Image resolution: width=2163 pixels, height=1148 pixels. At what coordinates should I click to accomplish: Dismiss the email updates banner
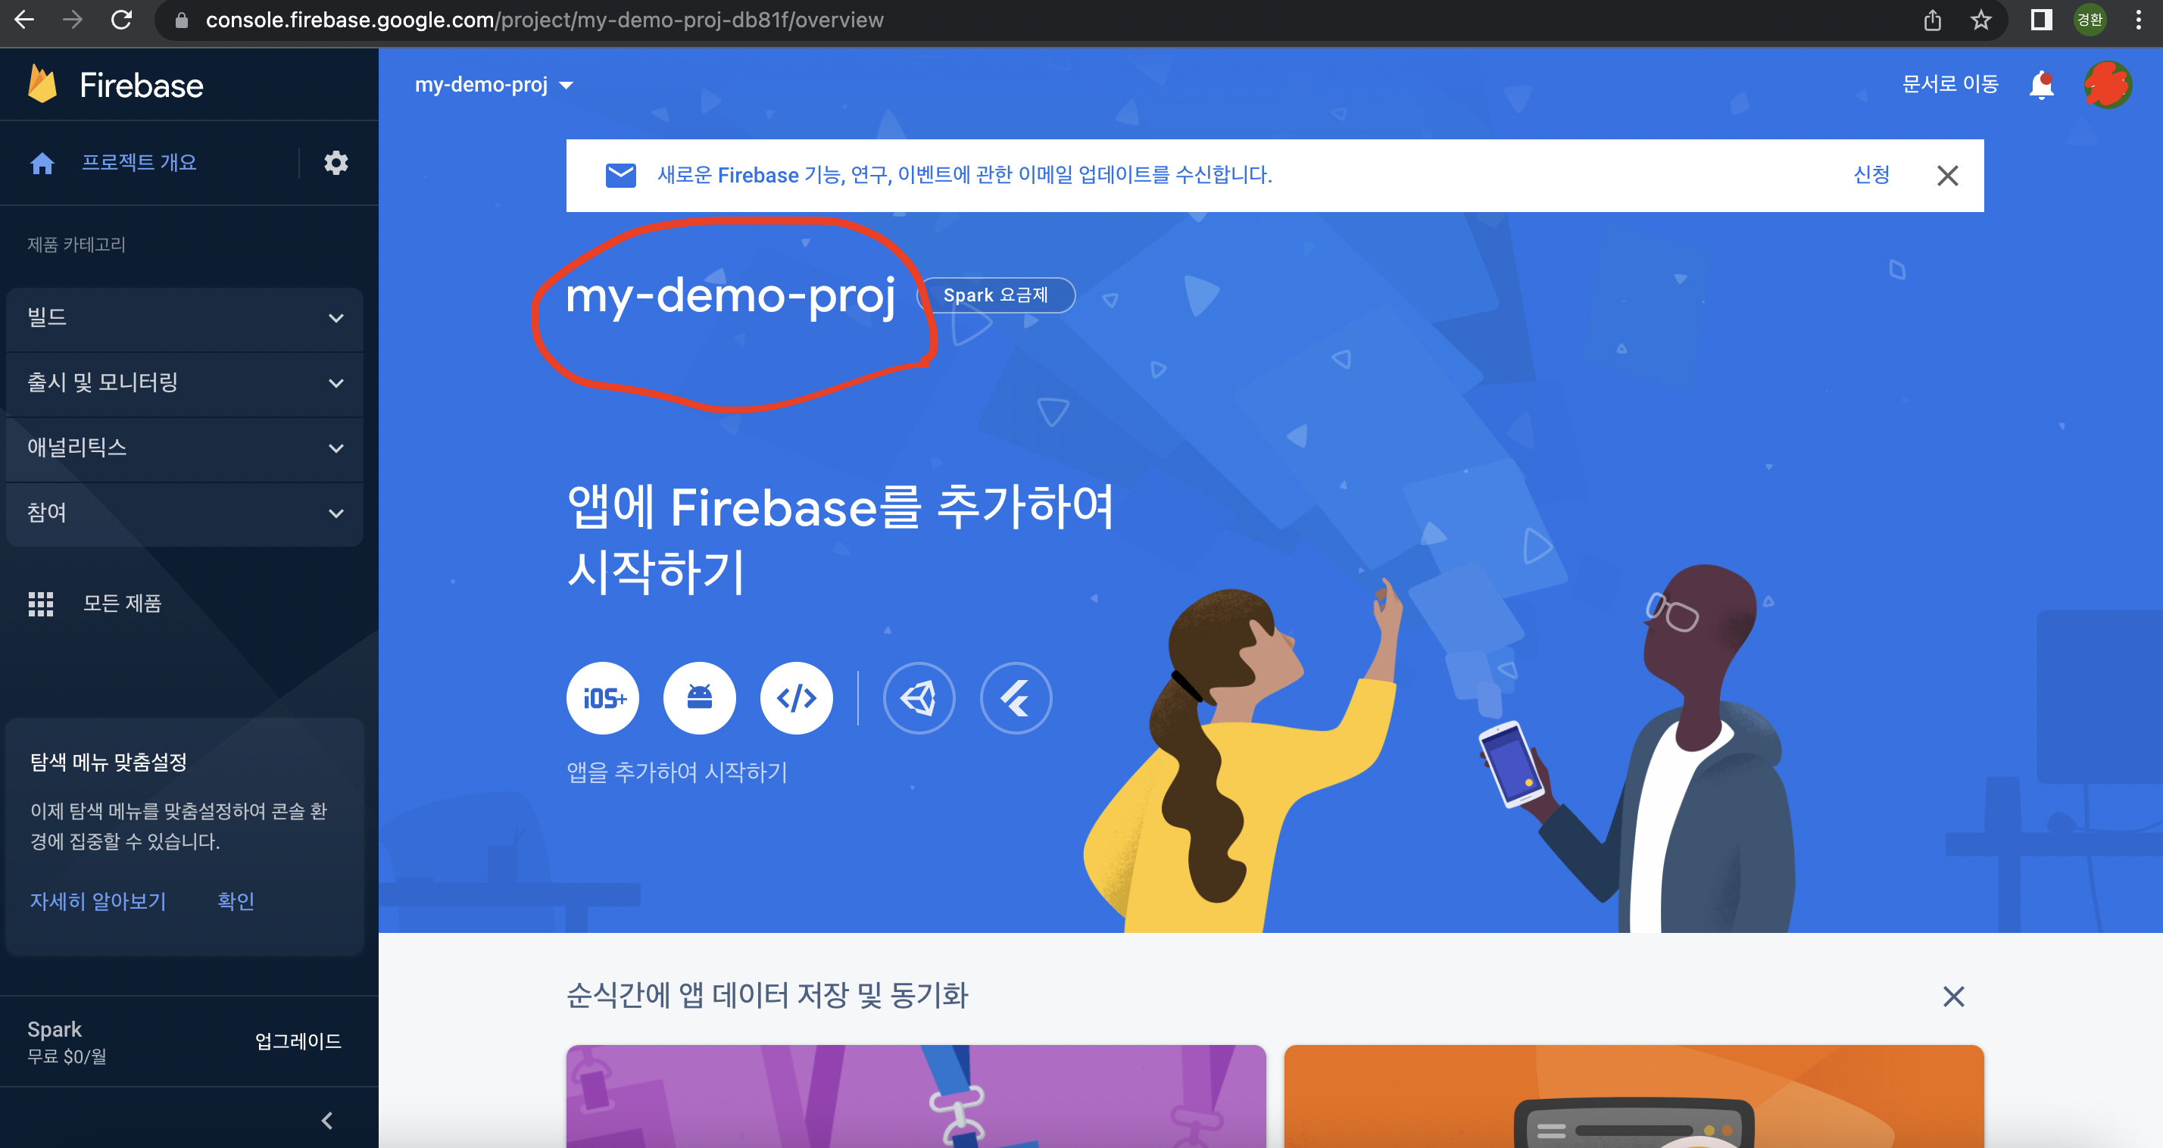pos(1947,176)
